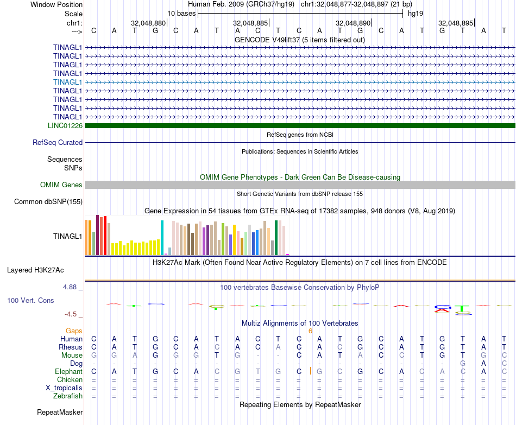Click the dark green bar in GTEx chart

[x=276, y=238]
